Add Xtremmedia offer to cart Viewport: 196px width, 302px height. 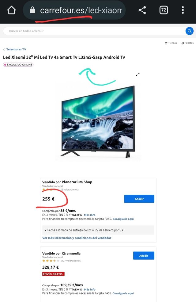click(144, 256)
